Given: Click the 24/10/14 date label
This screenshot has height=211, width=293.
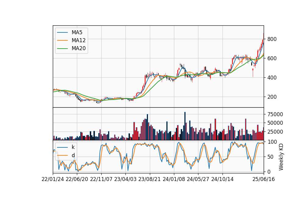Looking at the screenshot, I should point(222,179).
